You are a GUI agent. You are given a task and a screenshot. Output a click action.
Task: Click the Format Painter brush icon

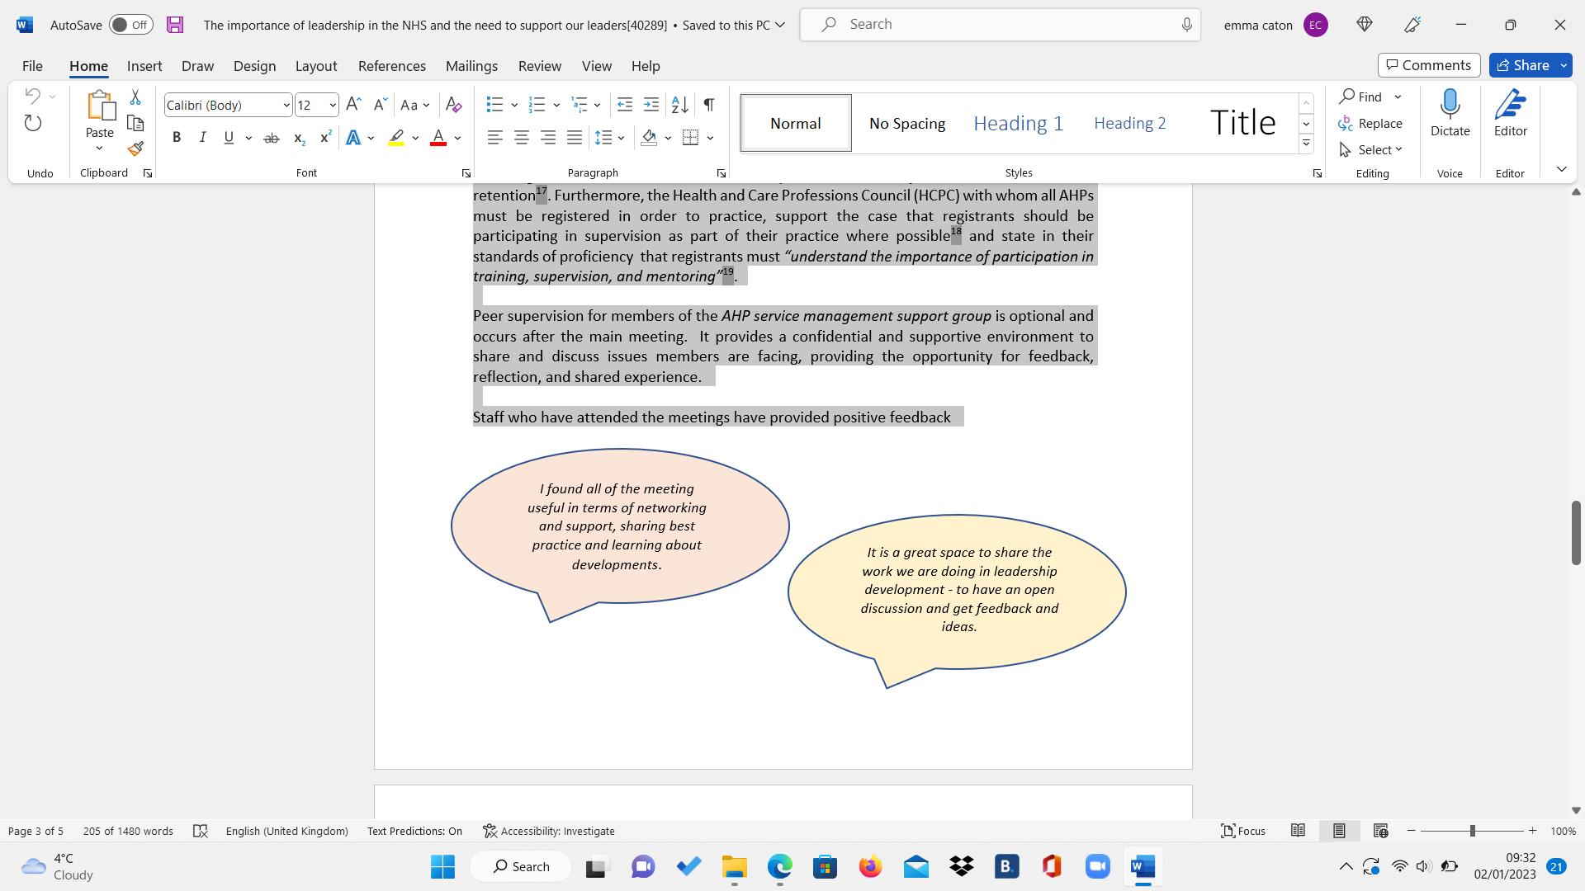click(135, 149)
